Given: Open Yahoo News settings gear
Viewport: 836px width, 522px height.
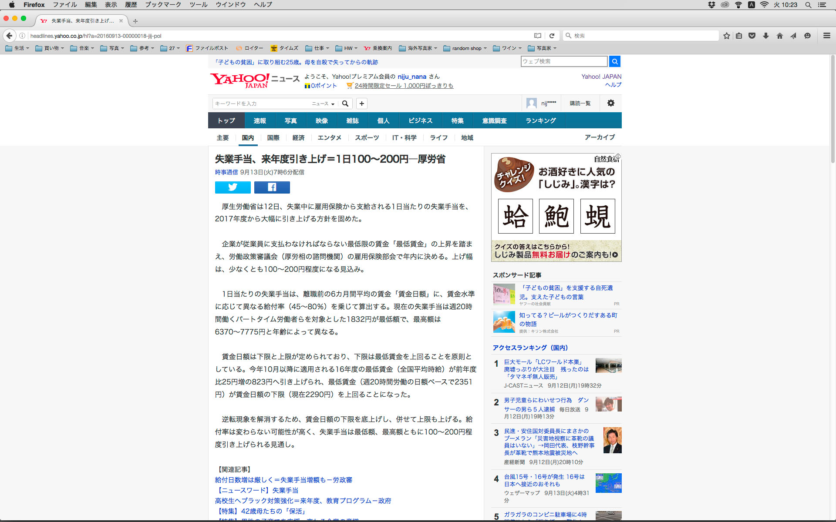Looking at the screenshot, I should click(x=610, y=103).
